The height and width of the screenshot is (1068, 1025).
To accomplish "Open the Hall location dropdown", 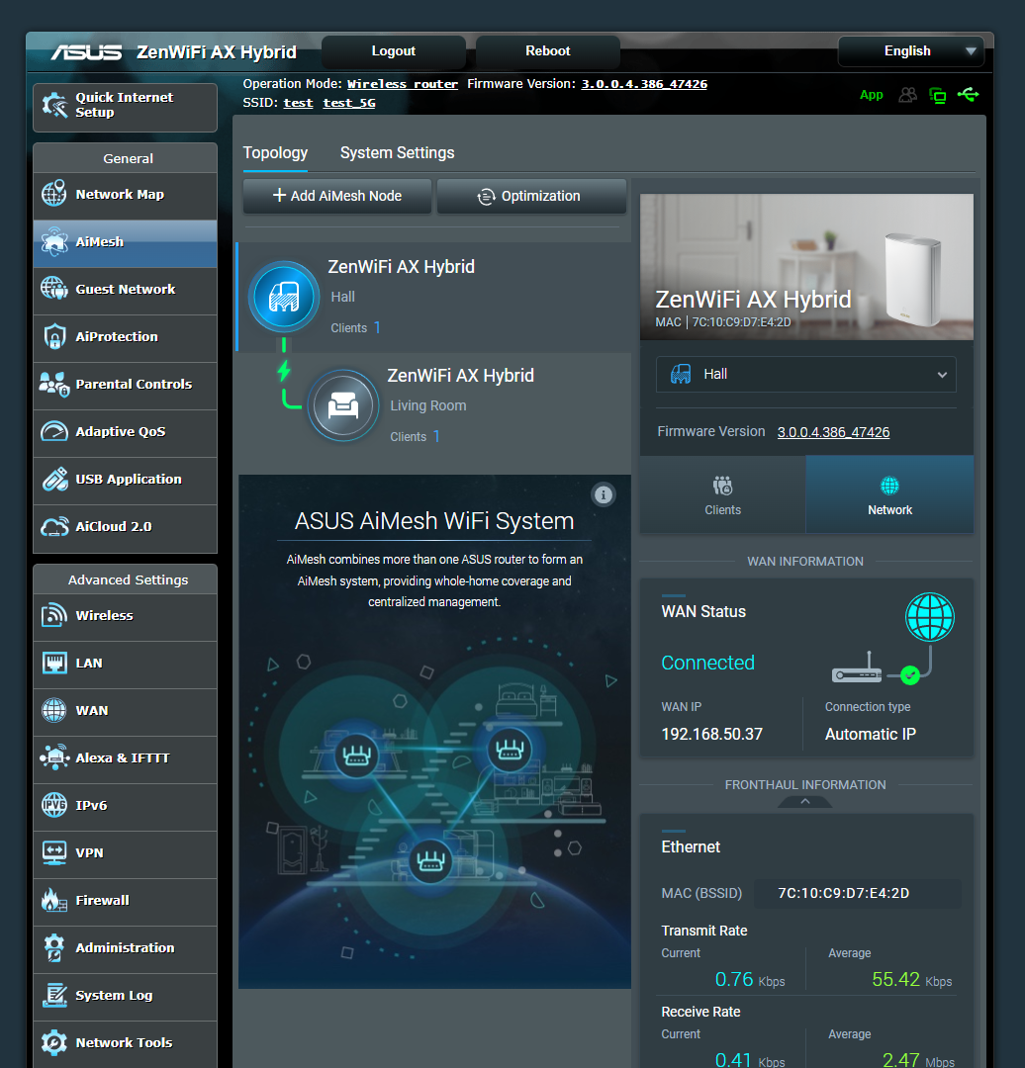I will pos(805,374).
